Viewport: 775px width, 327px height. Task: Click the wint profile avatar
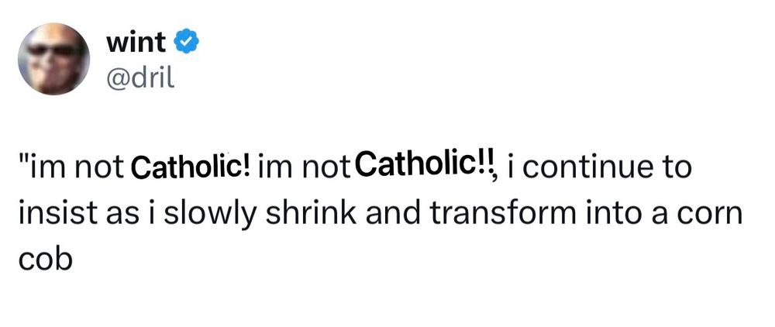pyautogui.click(x=53, y=59)
